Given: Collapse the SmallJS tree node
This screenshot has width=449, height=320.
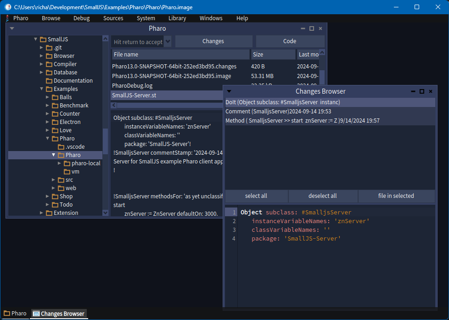Looking at the screenshot, I should pyautogui.click(x=35, y=39).
